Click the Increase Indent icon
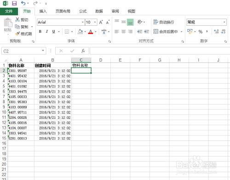Viewport: 230px width, 180px height. tap(146, 32)
